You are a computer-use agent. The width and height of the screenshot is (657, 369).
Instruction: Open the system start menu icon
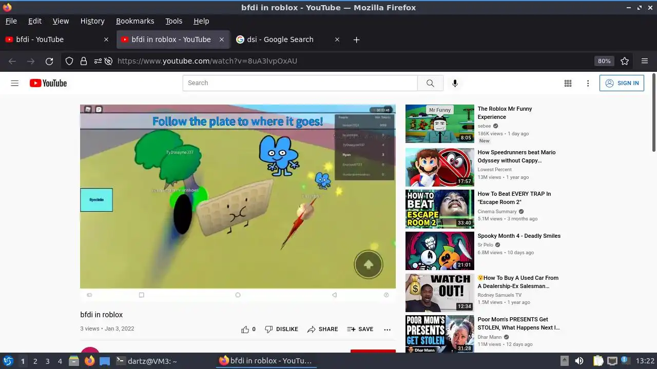click(8, 361)
